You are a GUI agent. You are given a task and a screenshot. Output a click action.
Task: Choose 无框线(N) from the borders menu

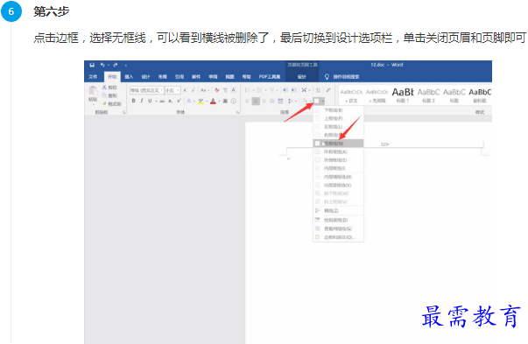(338, 144)
